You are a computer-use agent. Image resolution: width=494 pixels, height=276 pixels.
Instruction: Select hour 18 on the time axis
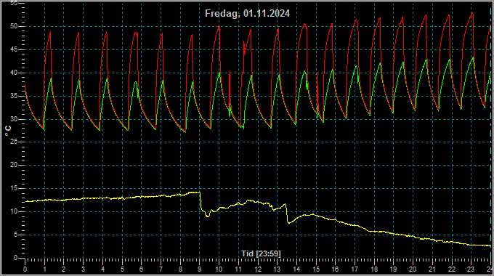tap(374, 269)
